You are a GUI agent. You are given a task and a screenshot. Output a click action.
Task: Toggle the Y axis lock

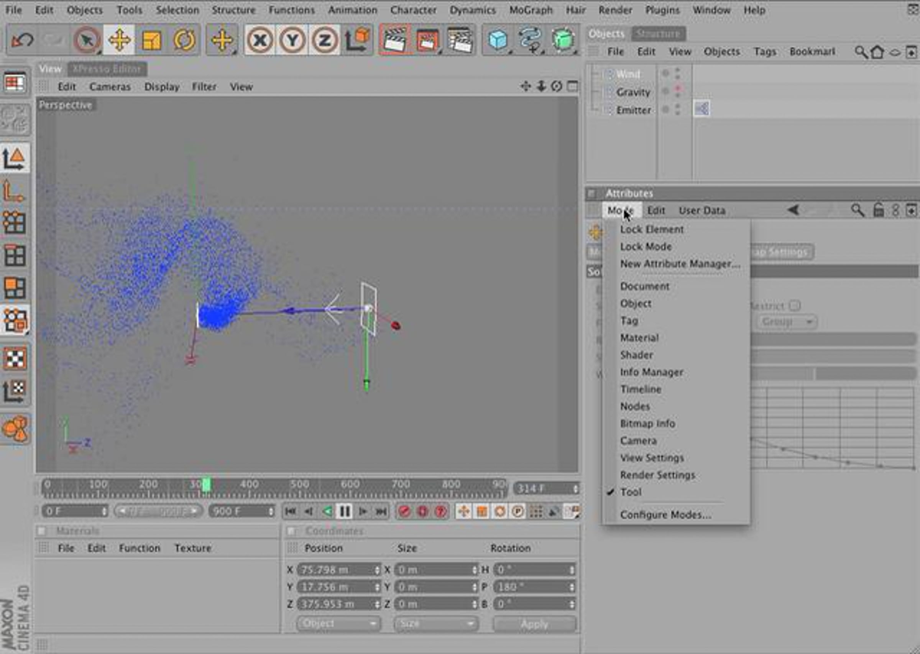[292, 40]
